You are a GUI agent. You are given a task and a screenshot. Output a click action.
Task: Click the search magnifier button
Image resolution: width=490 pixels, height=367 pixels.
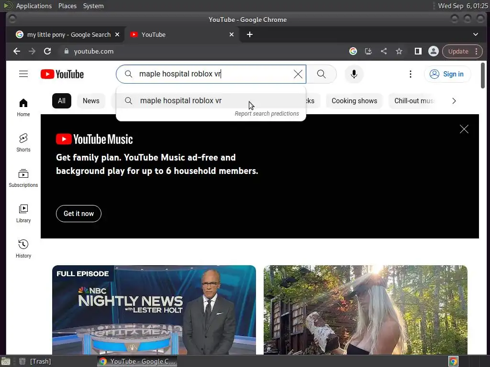click(321, 74)
